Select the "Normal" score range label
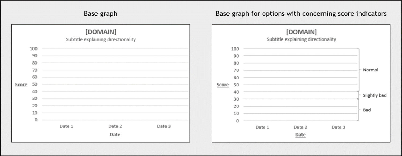Screen dimensions: 402x156 pyautogui.click(x=370, y=70)
